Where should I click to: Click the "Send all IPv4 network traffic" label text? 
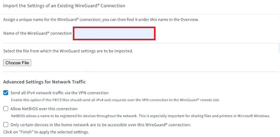[x=59, y=93]
